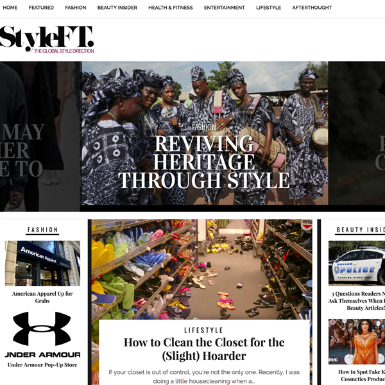Open Reviving Heritage Through Style headline
The height and width of the screenshot is (385, 385).
click(x=204, y=162)
